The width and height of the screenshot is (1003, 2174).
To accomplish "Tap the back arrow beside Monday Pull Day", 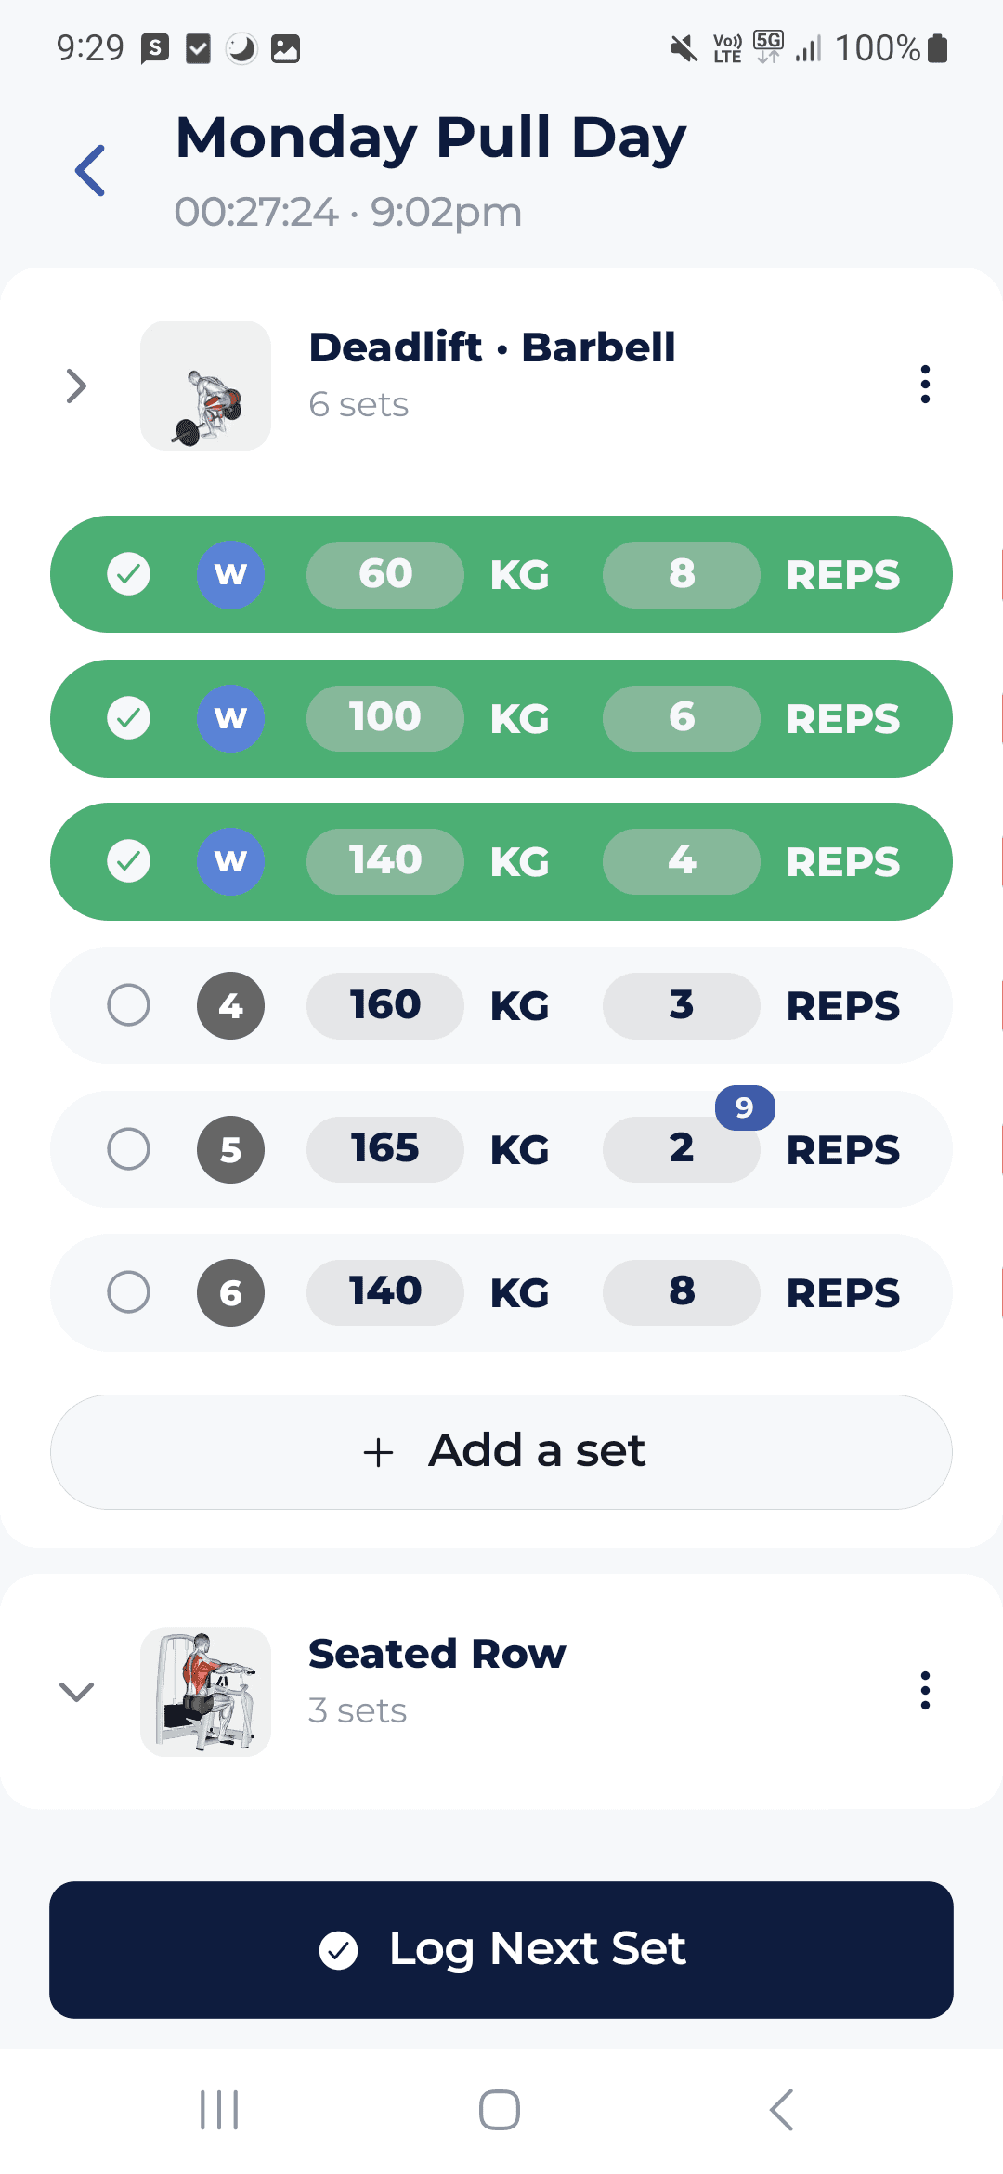I will click(89, 170).
